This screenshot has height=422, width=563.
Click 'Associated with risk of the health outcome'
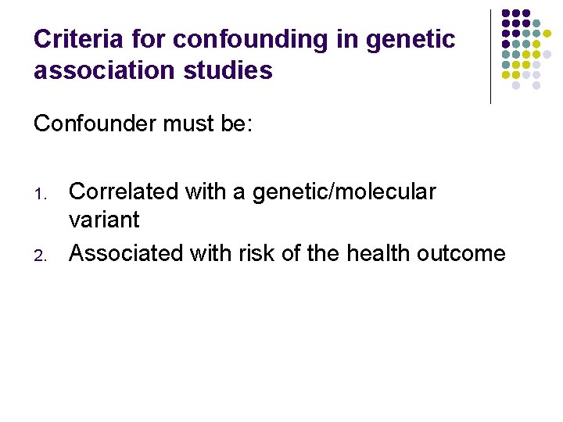287,252
